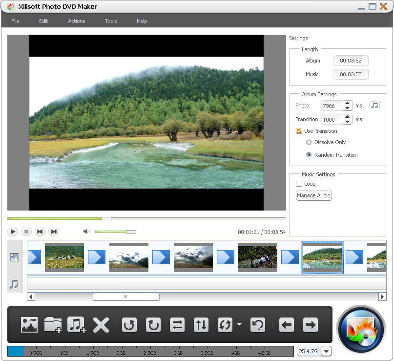
Task: Click the add photo folder icon
Action: (53, 325)
